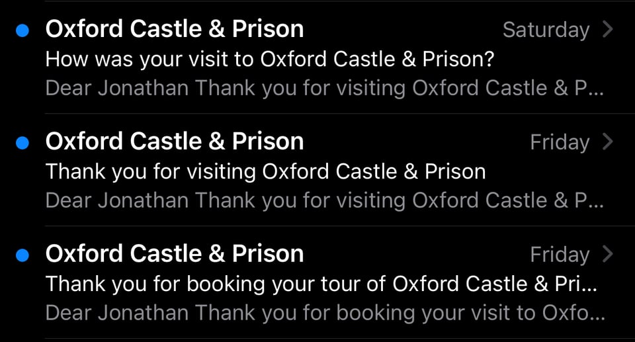Click unread dot beside 'Thank you for visiting' email
635x342 pixels.
point(22,143)
